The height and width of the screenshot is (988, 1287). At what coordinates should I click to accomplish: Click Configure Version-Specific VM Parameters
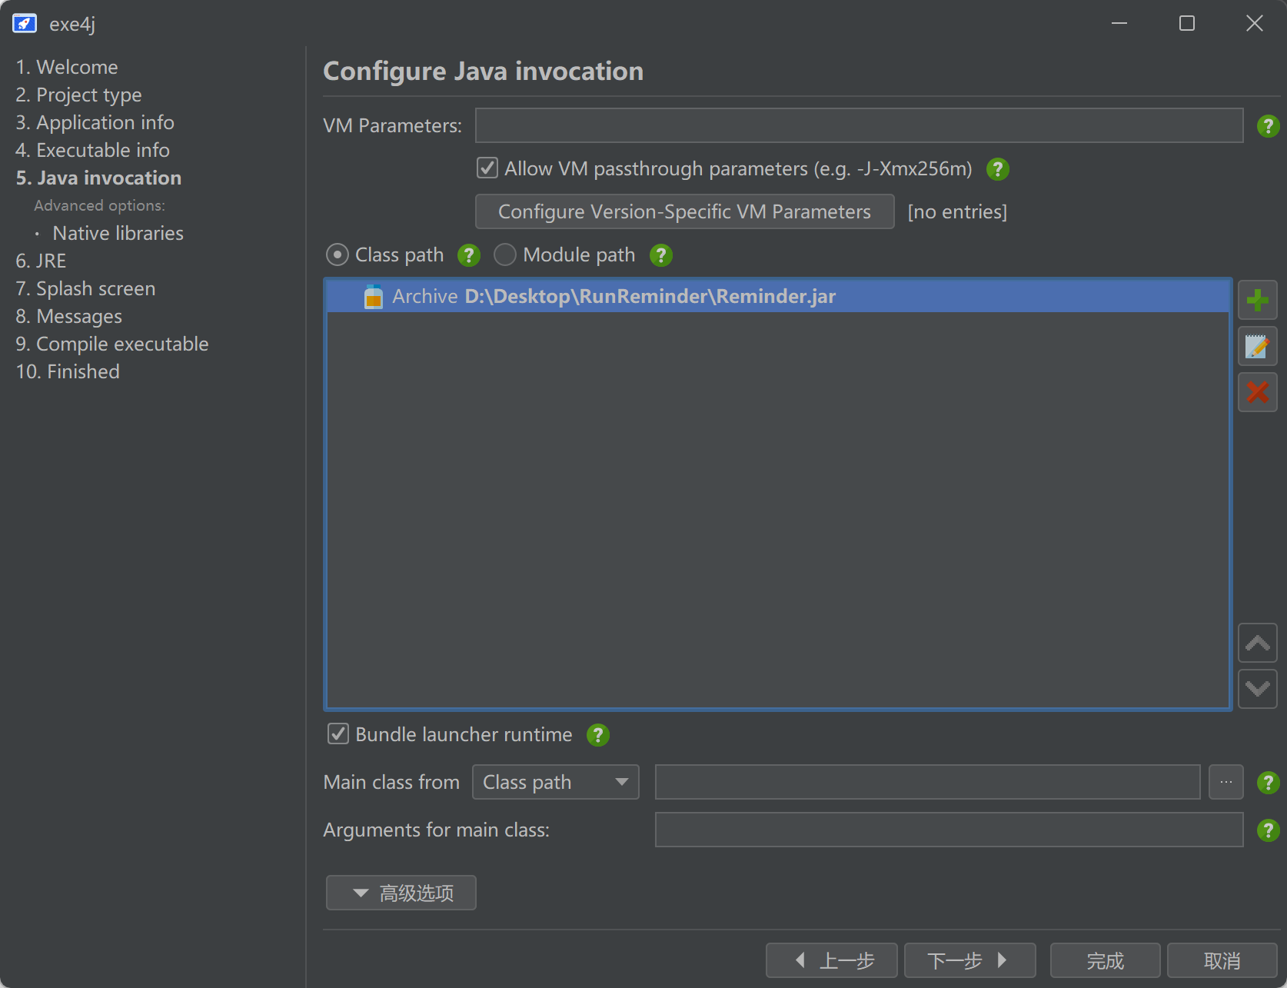(684, 211)
